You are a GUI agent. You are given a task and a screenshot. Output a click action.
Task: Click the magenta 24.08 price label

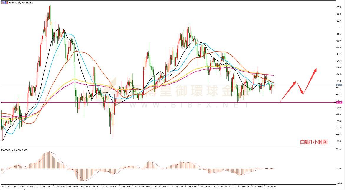coord(339,102)
